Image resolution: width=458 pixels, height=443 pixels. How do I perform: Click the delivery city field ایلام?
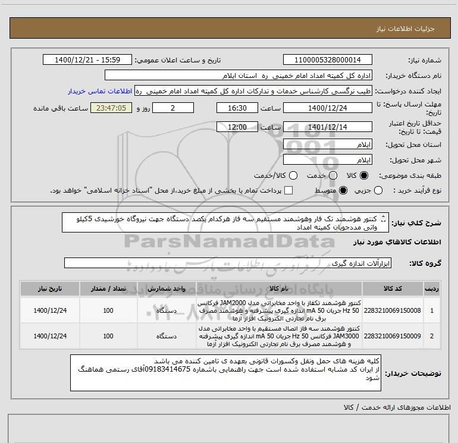(x=327, y=160)
